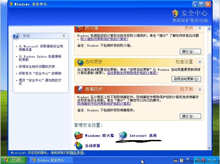This screenshot has width=220, height=164.
Task: Click the 启用自动更新(T) button
Action: pos(186,79)
